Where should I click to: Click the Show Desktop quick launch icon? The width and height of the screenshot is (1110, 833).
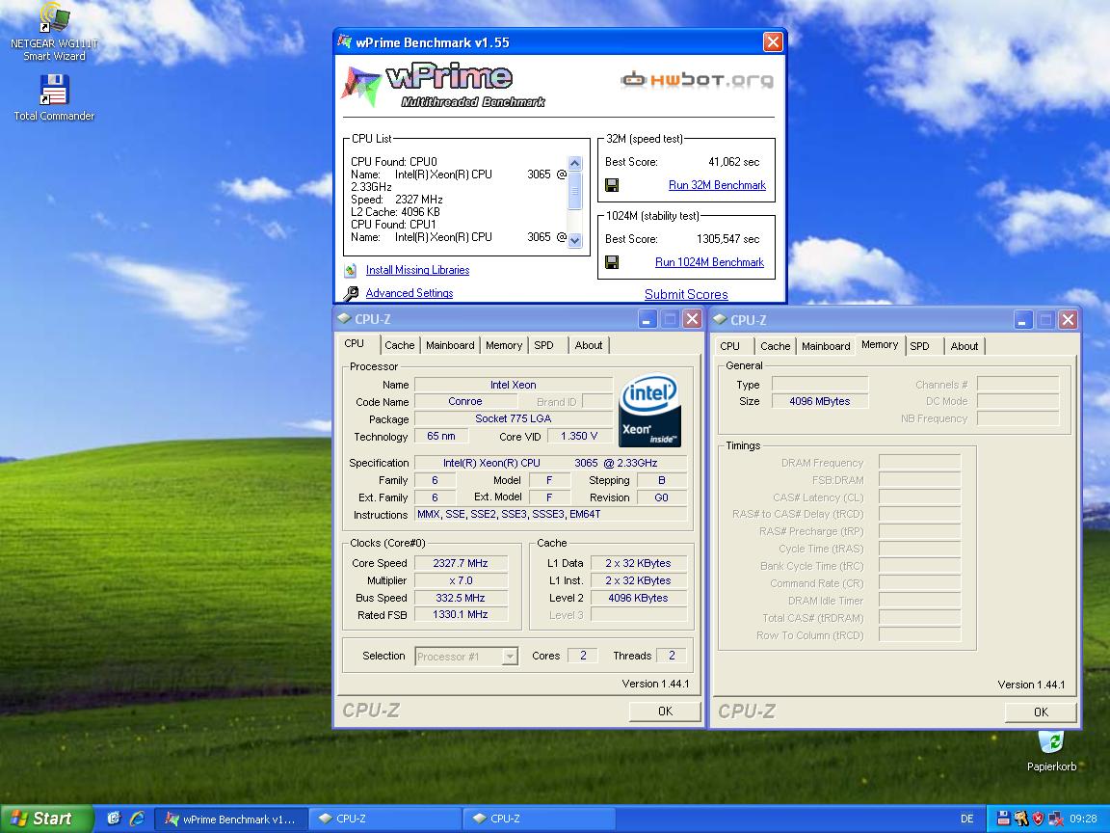114,819
